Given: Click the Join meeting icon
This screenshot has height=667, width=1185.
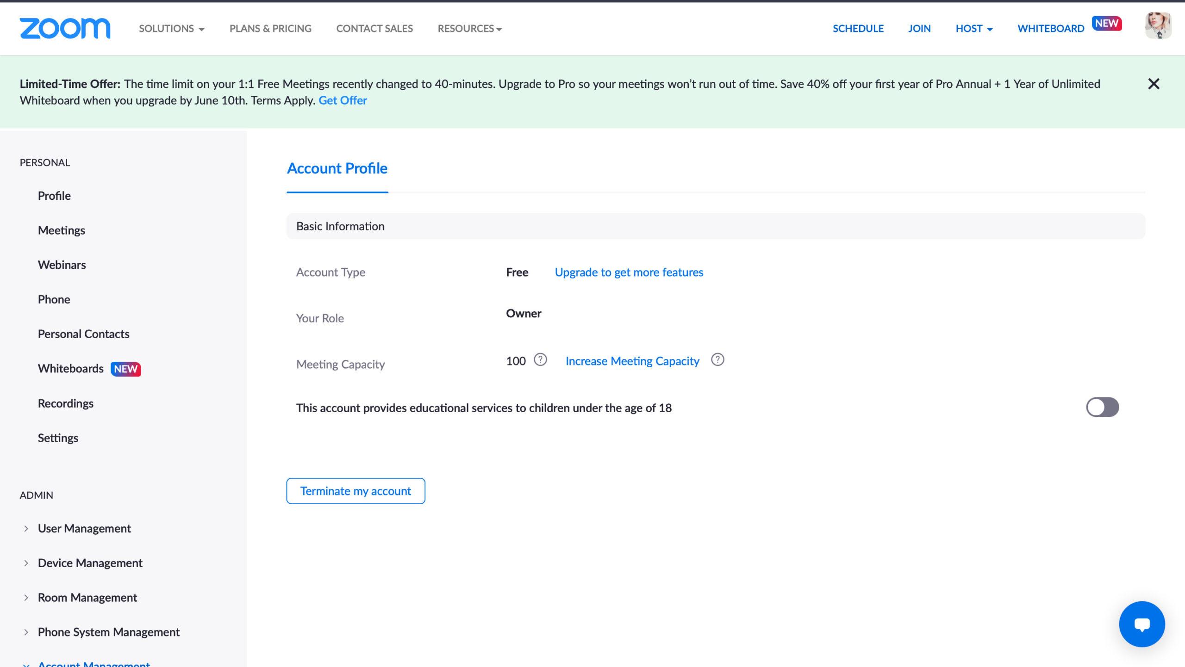Looking at the screenshot, I should (919, 29).
